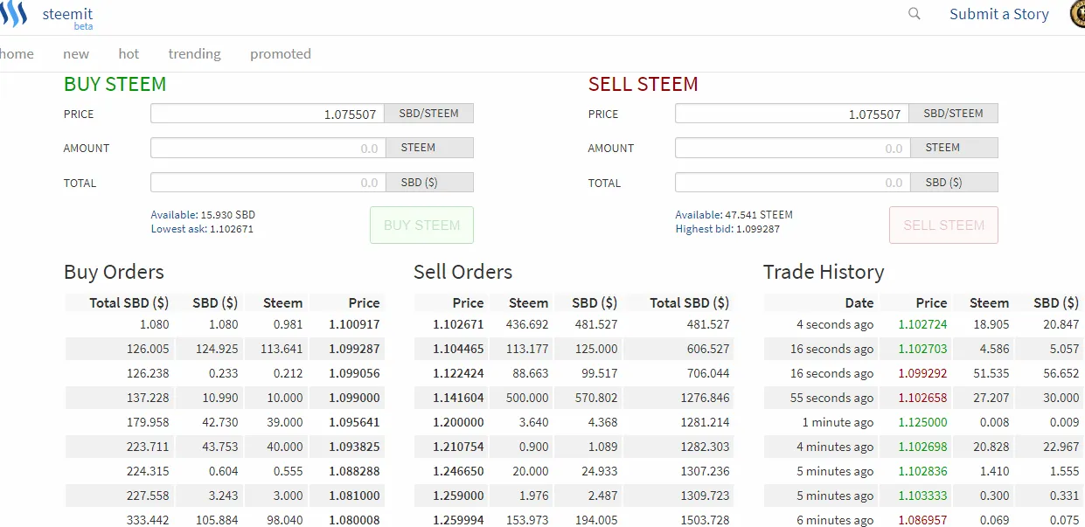Click the 4 seconds ago trade entry
The image size is (1085, 527).
pyautogui.click(x=835, y=324)
